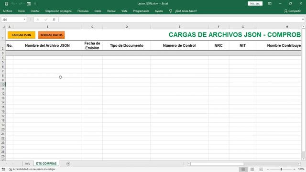
Task: Click the Compartir share button
Action: tap(292, 11)
